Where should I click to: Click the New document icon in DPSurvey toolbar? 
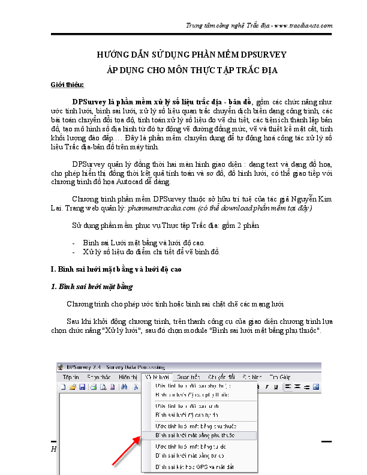[x=64, y=387]
